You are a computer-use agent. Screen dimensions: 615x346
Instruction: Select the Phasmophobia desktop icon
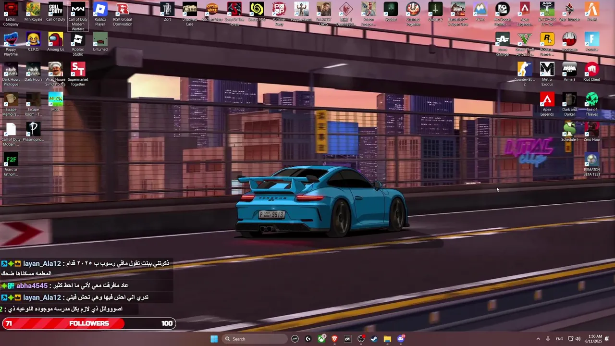tap(33, 132)
